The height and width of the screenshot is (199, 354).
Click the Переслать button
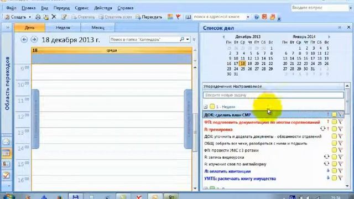(x=149, y=17)
